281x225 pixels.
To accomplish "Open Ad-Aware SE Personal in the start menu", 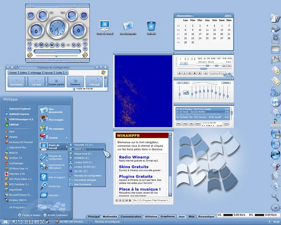I will 21,142.
